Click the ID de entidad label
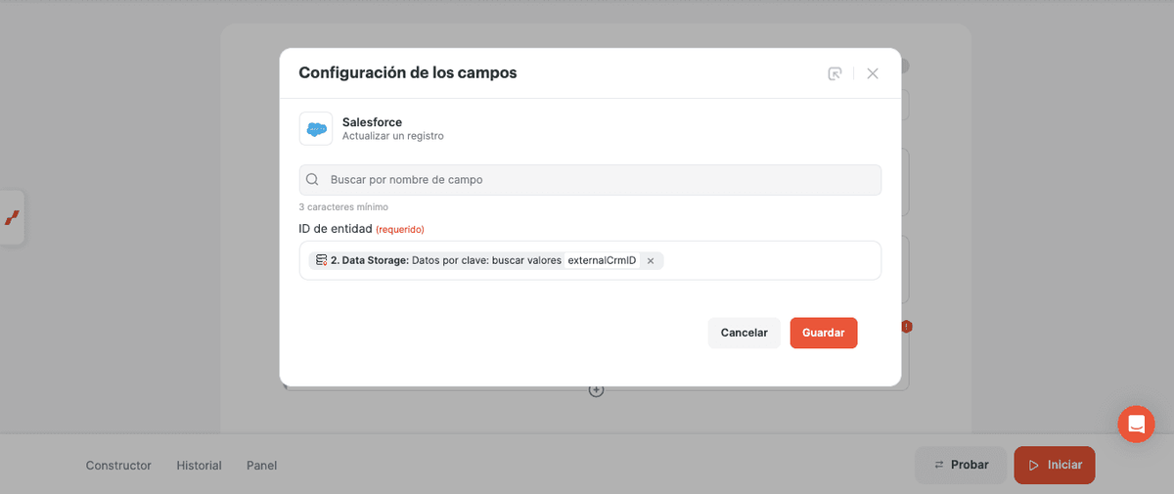Image resolution: width=1174 pixels, height=494 pixels. coord(336,229)
